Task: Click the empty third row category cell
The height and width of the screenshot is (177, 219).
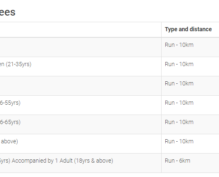Action: click(x=81, y=86)
